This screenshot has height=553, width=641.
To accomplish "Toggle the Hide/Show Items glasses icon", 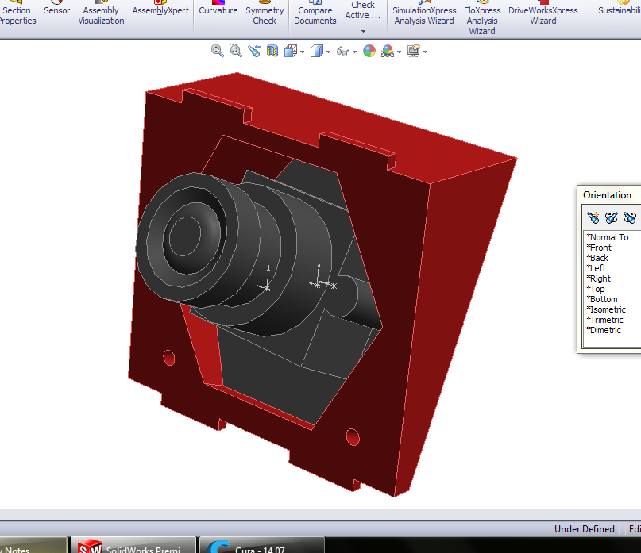I will tap(342, 51).
